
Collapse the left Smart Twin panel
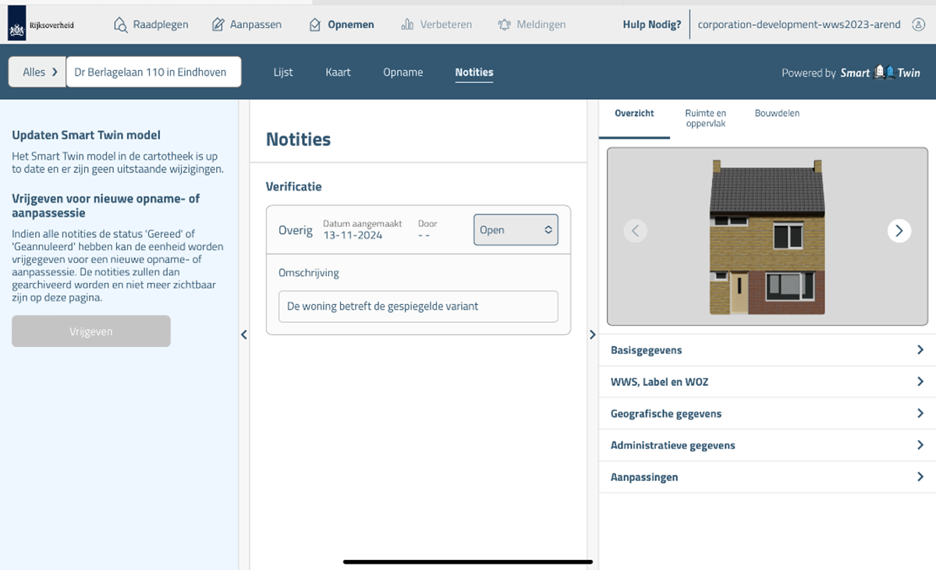click(x=243, y=334)
